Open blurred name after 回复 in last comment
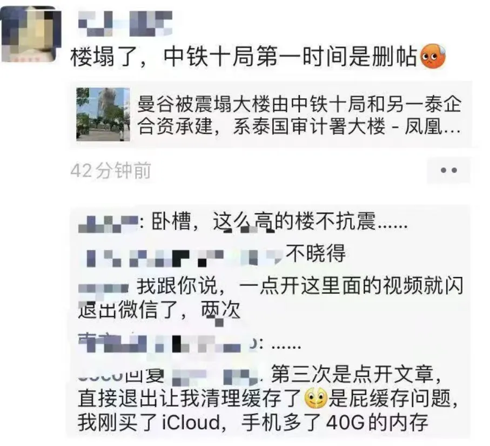The image size is (490, 446). (216, 377)
